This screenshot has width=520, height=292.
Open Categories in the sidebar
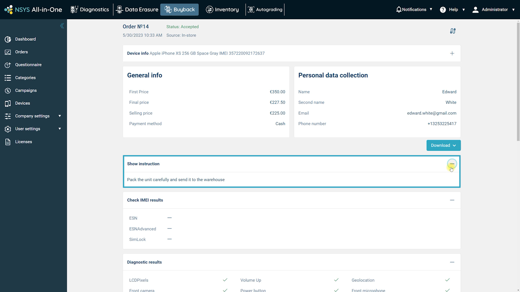tap(25, 78)
